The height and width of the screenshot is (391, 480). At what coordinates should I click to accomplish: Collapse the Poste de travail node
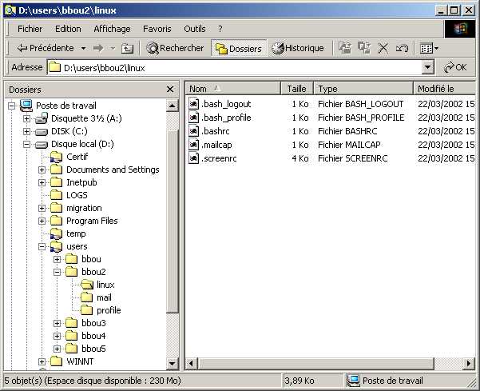pos(12,106)
